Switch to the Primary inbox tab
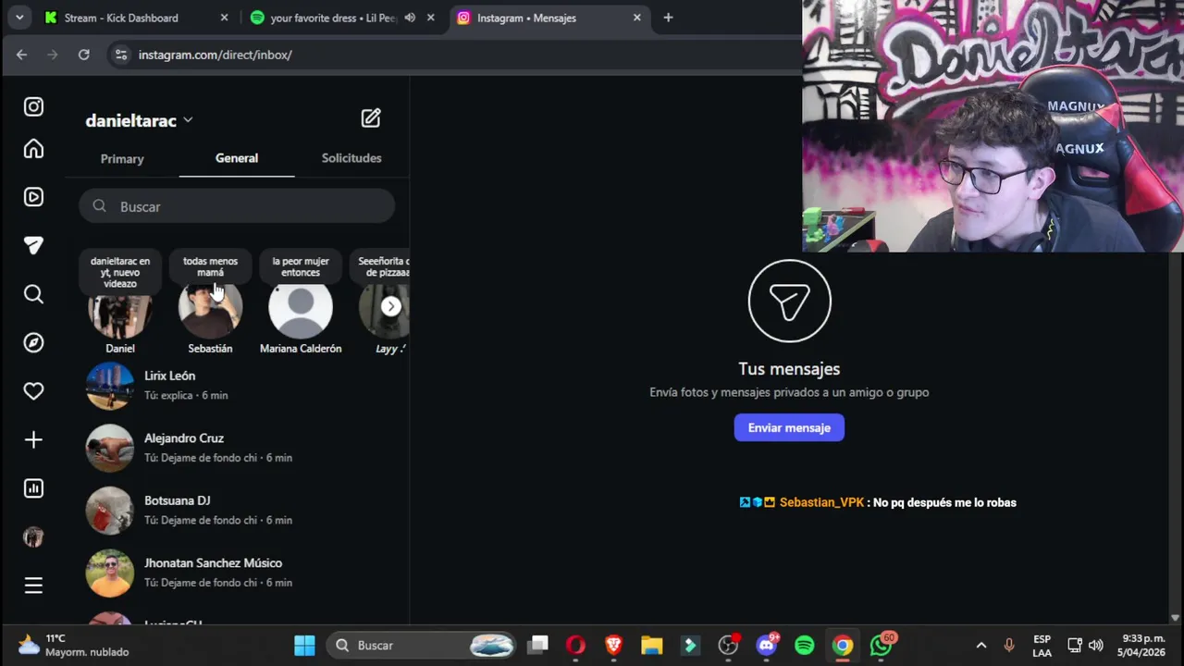Image resolution: width=1184 pixels, height=666 pixels. [x=122, y=159]
